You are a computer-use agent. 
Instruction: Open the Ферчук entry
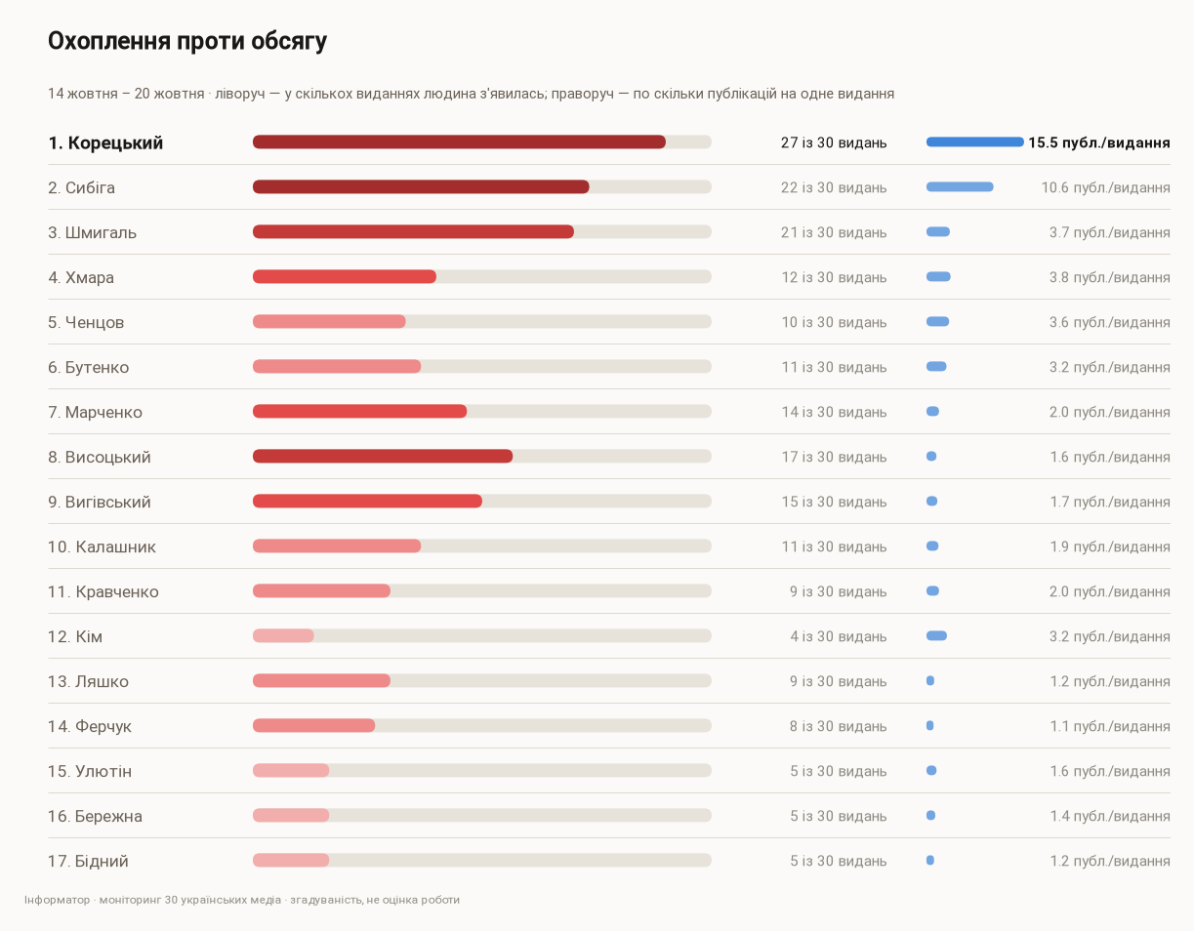coord(90,726)
